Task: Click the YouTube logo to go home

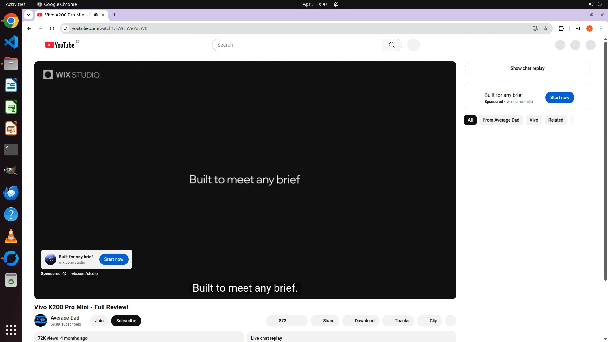Action: [60, 45]
